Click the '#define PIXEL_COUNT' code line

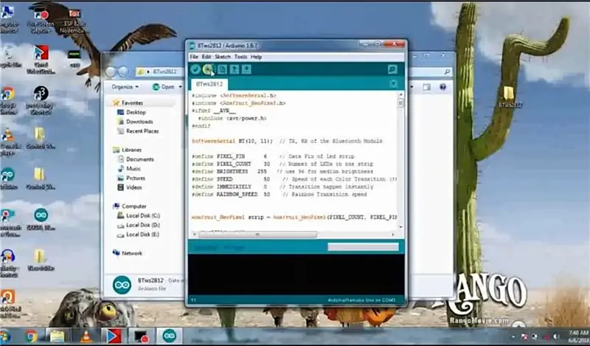pos(282,164)
